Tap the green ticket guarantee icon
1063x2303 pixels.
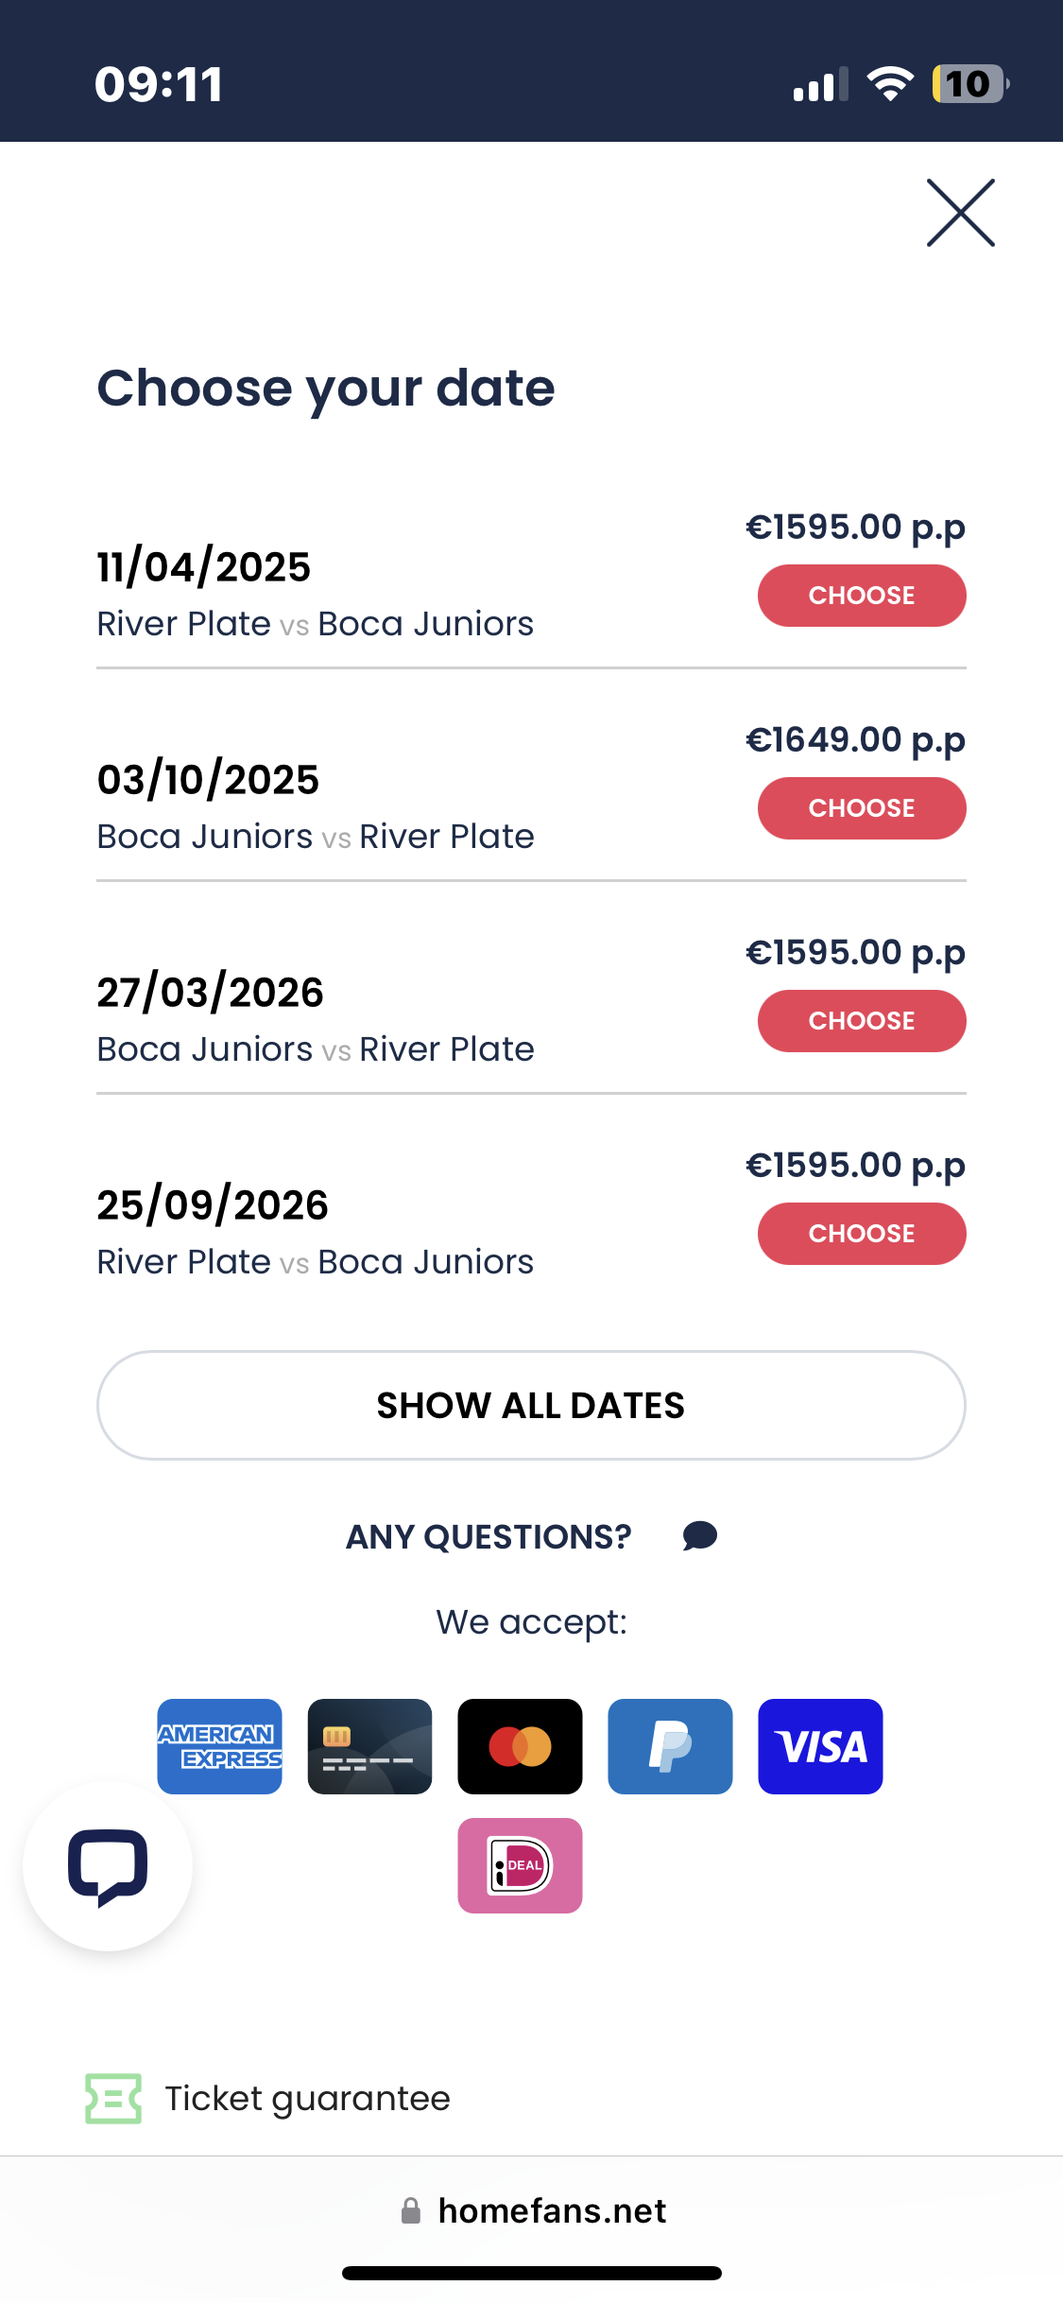[x=113, y=2099]
